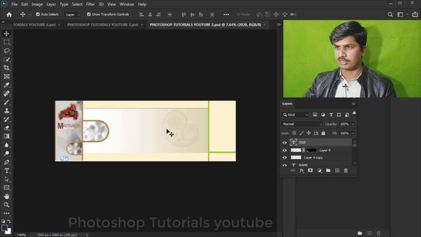The image size is (421, 237).
Task: Open the search icon at top right
Action: click(x=390, y=14)
